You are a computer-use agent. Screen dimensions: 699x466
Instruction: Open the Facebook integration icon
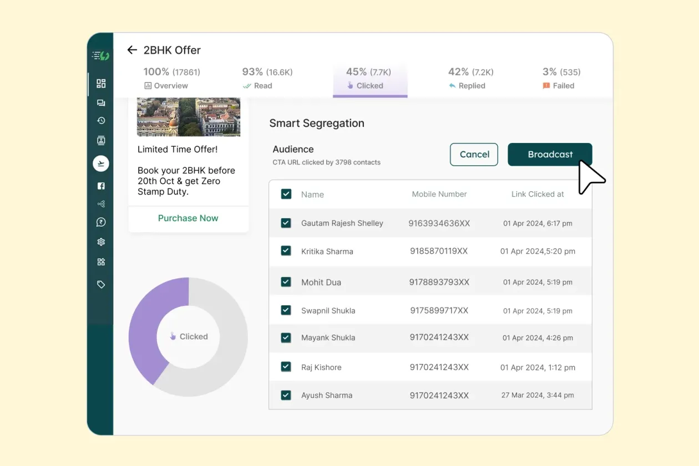click(x=101, y=186)
